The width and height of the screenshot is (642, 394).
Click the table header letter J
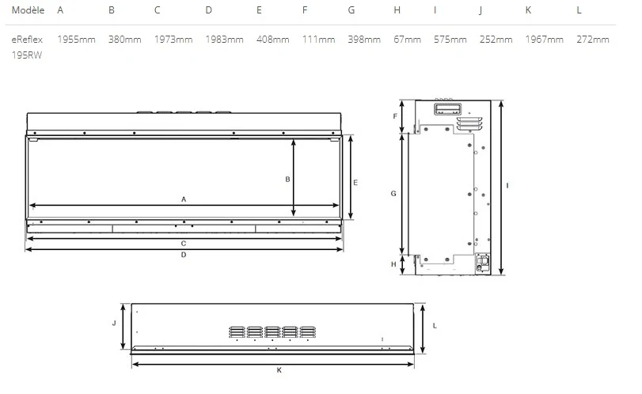481,10
